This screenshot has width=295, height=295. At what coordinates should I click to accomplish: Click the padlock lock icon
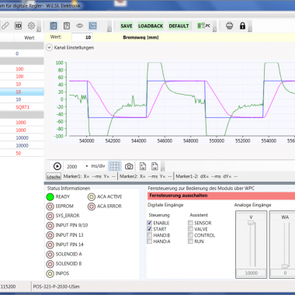pos(242,26)
